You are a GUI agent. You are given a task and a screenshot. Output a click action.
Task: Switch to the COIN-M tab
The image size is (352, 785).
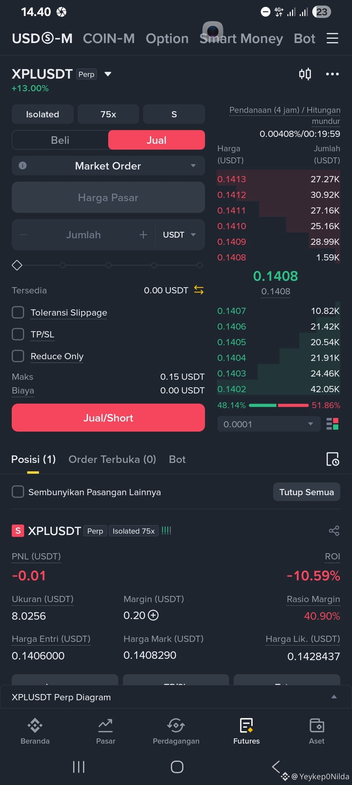click(109, 38)
